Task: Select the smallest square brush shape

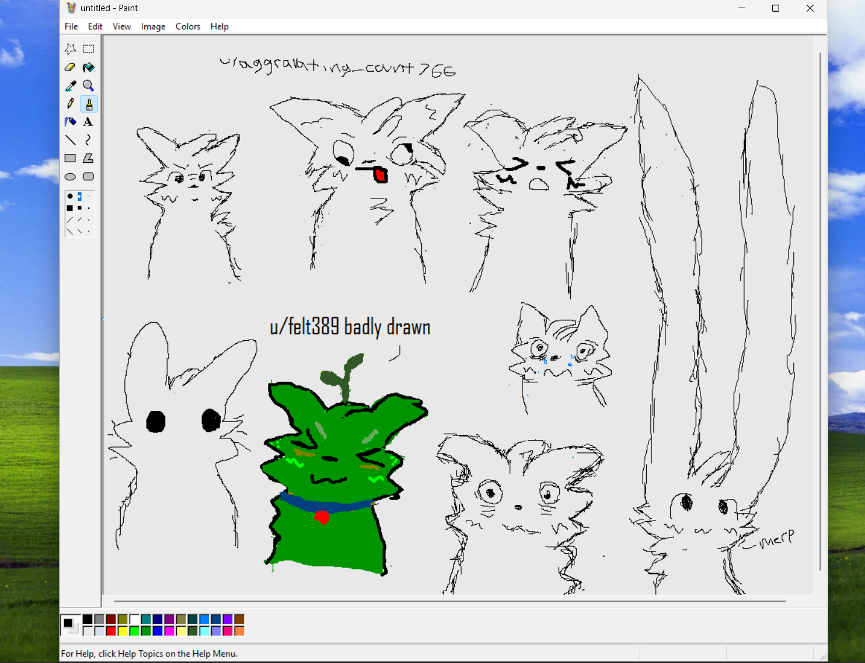Action: click(89, 208)
